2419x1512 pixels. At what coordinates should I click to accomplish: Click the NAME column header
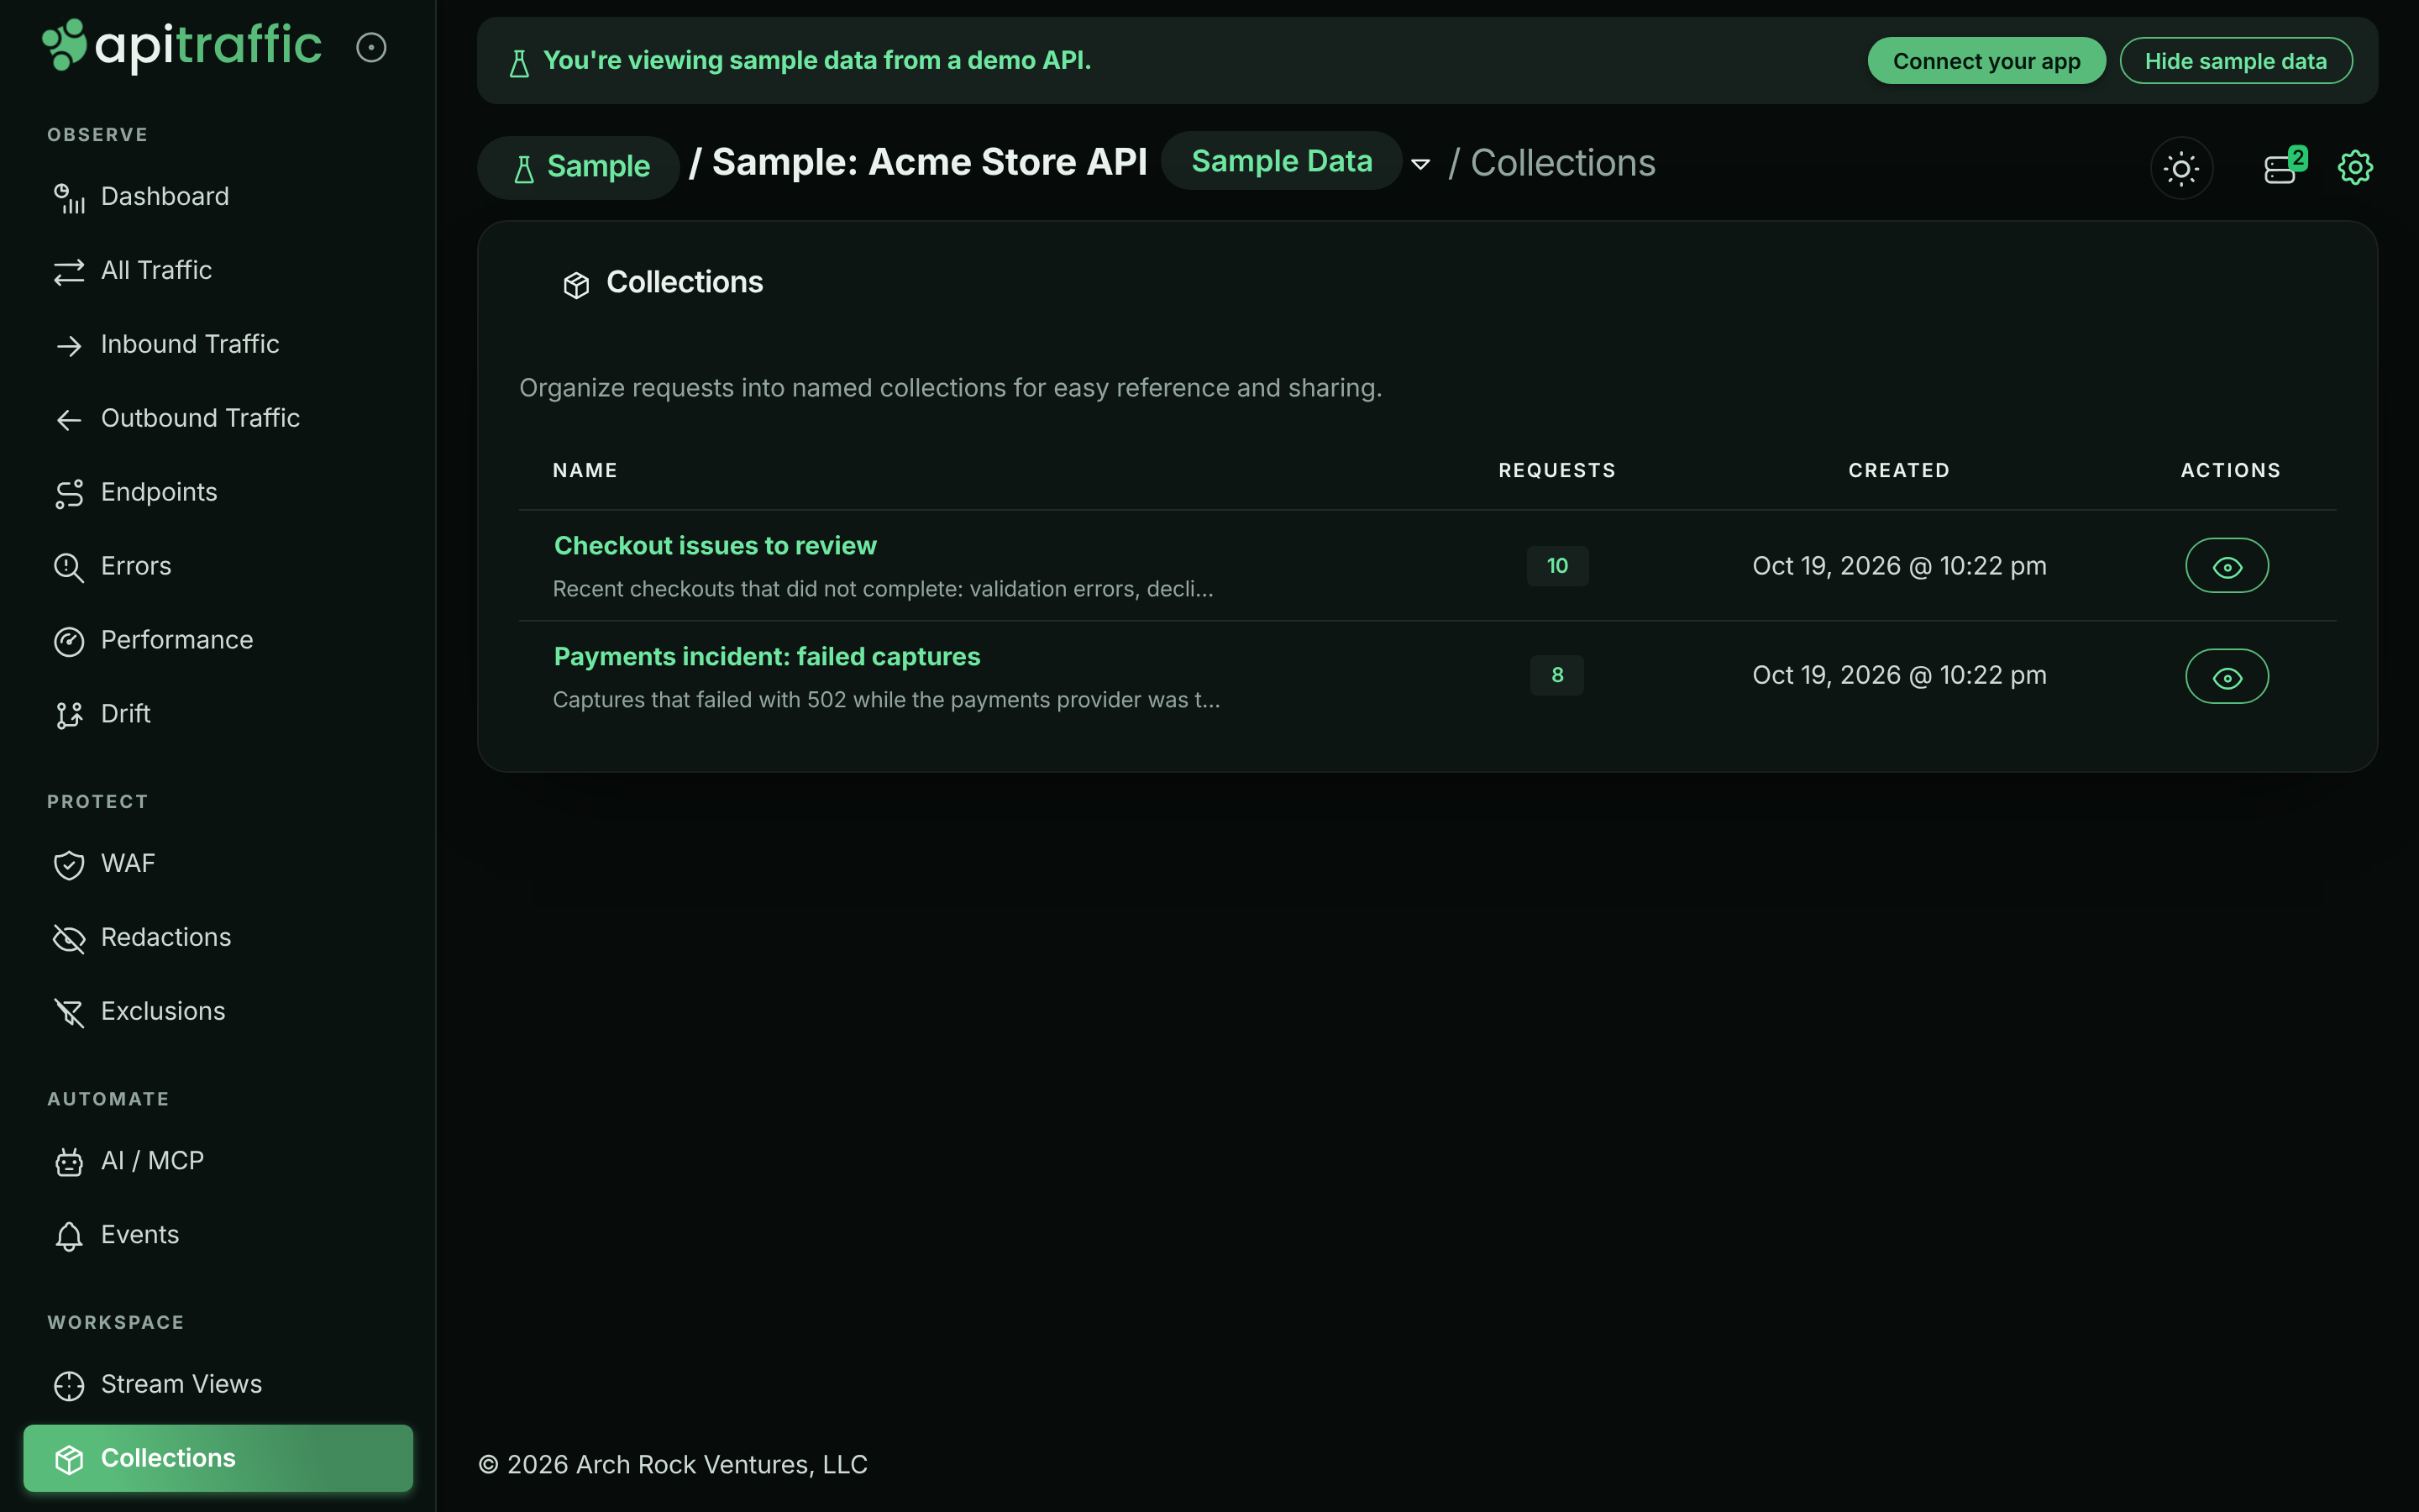[585, 470]
